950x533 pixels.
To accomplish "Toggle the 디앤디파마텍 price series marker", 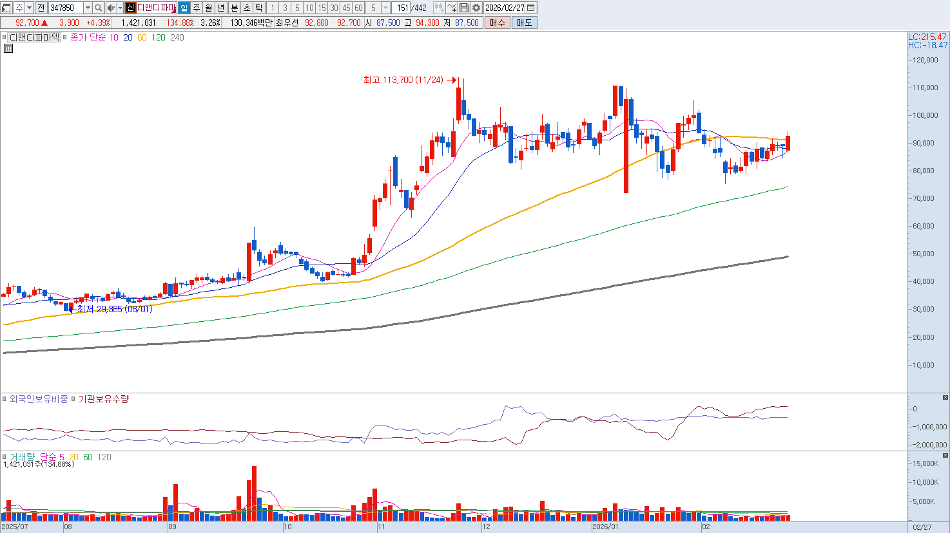I will pyautogui.click(x=5, y=37).
